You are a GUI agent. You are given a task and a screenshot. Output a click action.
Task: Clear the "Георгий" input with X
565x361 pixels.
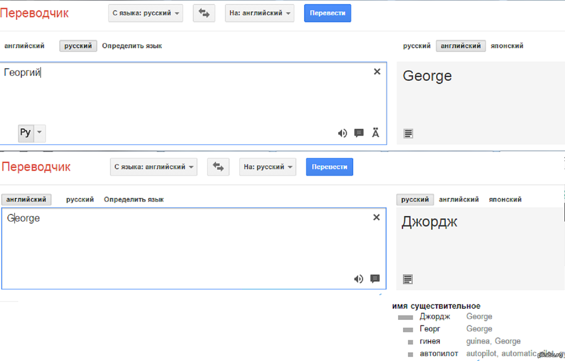(x=377, y=71)
